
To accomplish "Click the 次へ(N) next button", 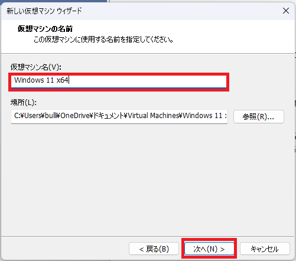I will [x=209, y=249].
